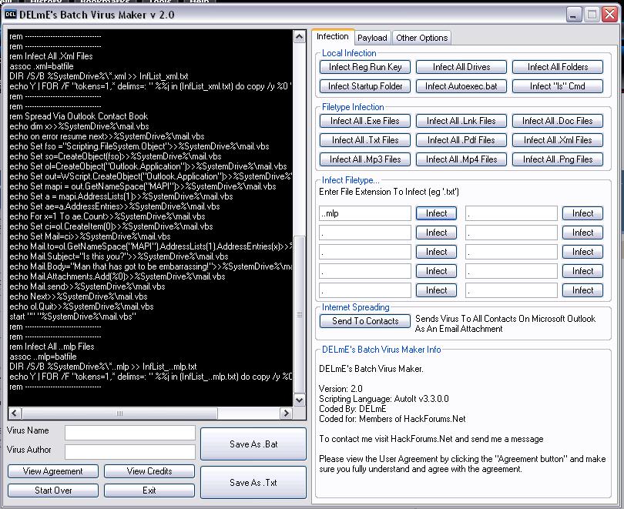Click the "Local Infection" group label
Viewport: 624px width, 509px height.
[349, 53]
